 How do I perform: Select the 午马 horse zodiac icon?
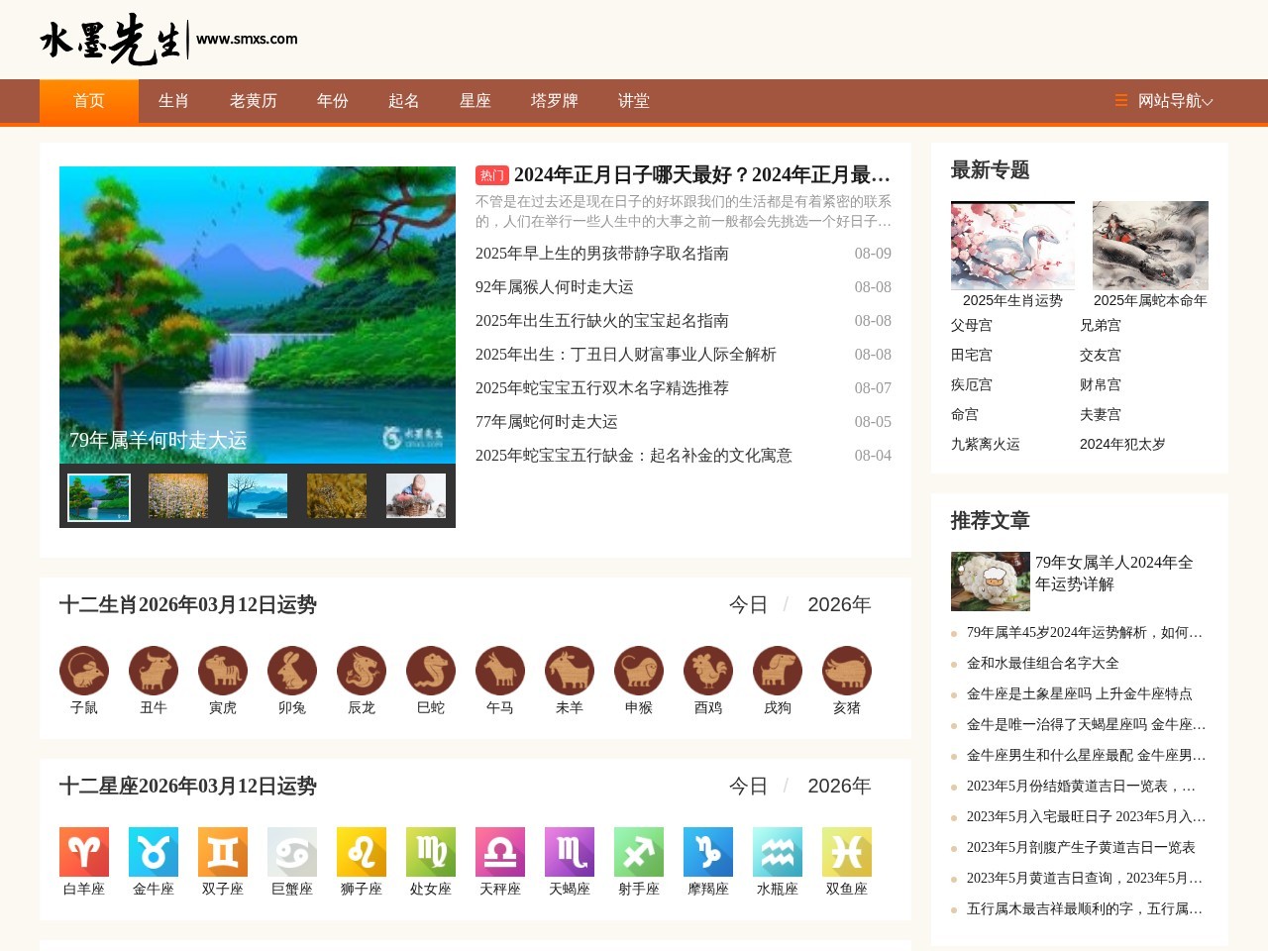coord(499,672)
